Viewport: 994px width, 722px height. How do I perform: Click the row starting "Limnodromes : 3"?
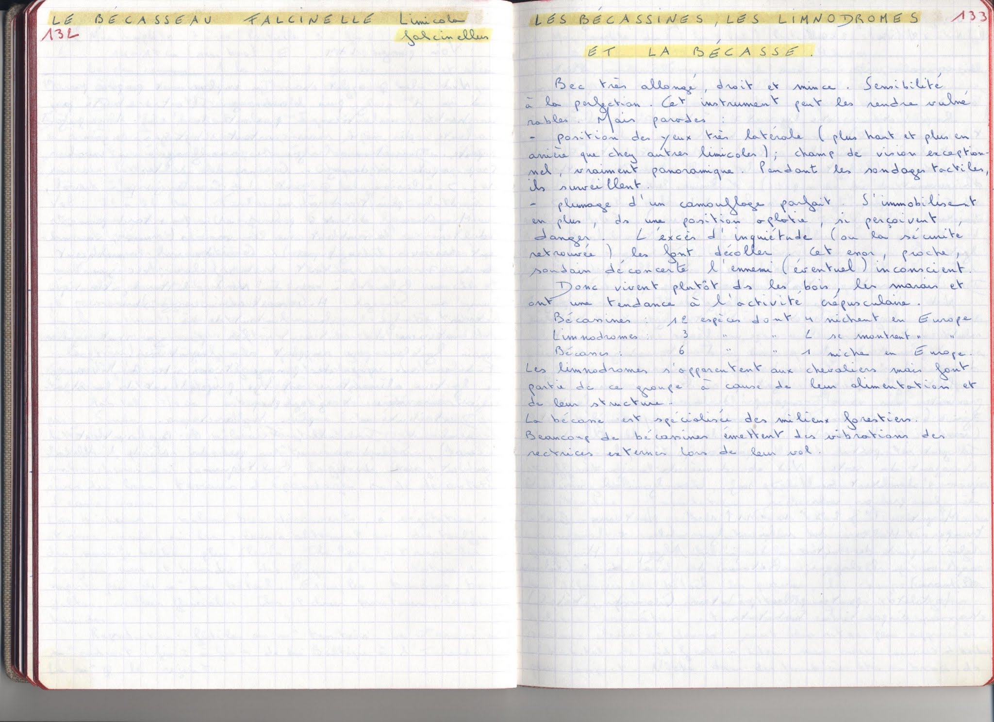point(755,336)
